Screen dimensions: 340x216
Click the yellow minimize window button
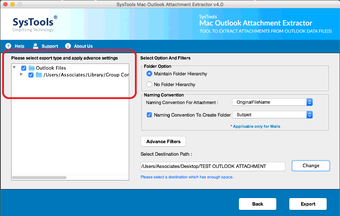pos(13,4)
